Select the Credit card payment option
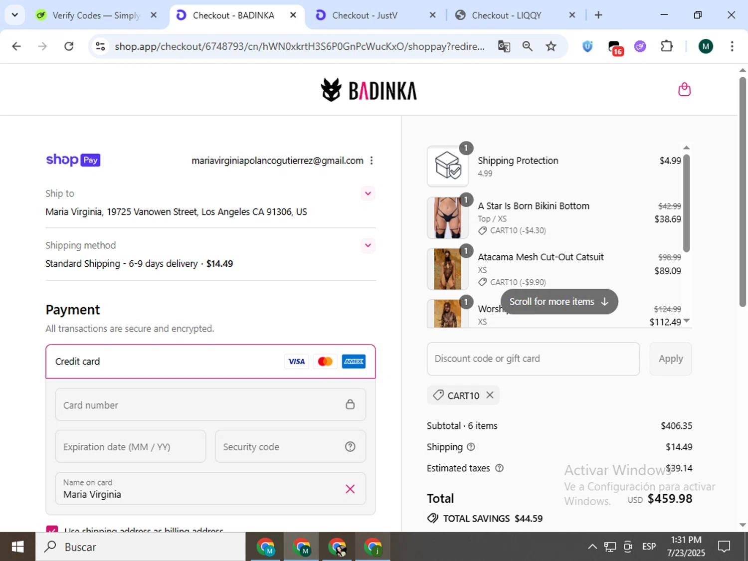 pyautogui.click(x=210, y=362)
